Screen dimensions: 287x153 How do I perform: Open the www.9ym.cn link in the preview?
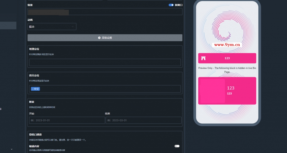tap(227, 45)
